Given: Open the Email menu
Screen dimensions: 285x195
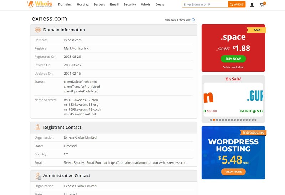Looking at the screenshot, I should (x=114, y=5).
